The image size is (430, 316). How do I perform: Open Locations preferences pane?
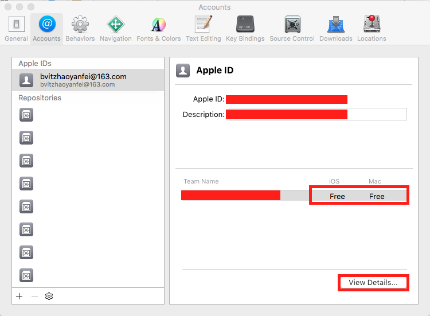pyautogui.click(x=372, y=29)
